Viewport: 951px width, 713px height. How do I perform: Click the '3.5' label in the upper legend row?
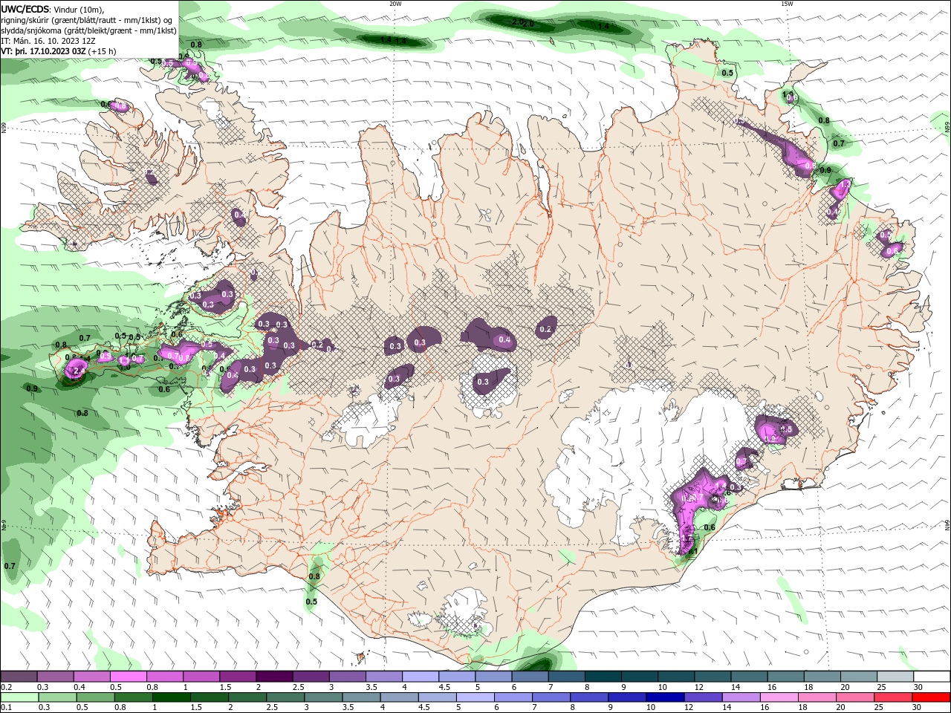371,687
